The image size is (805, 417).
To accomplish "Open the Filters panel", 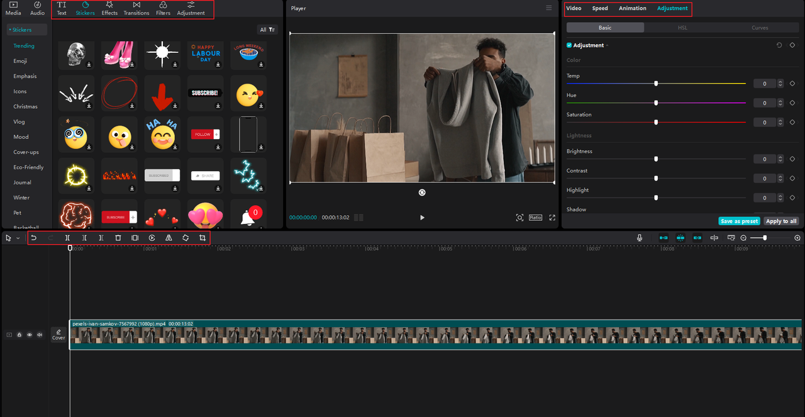I will click(x=163, y=8).
